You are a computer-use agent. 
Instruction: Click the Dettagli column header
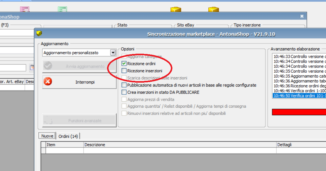[301, 145]
